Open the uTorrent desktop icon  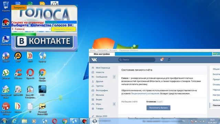(x=6, y=74)
